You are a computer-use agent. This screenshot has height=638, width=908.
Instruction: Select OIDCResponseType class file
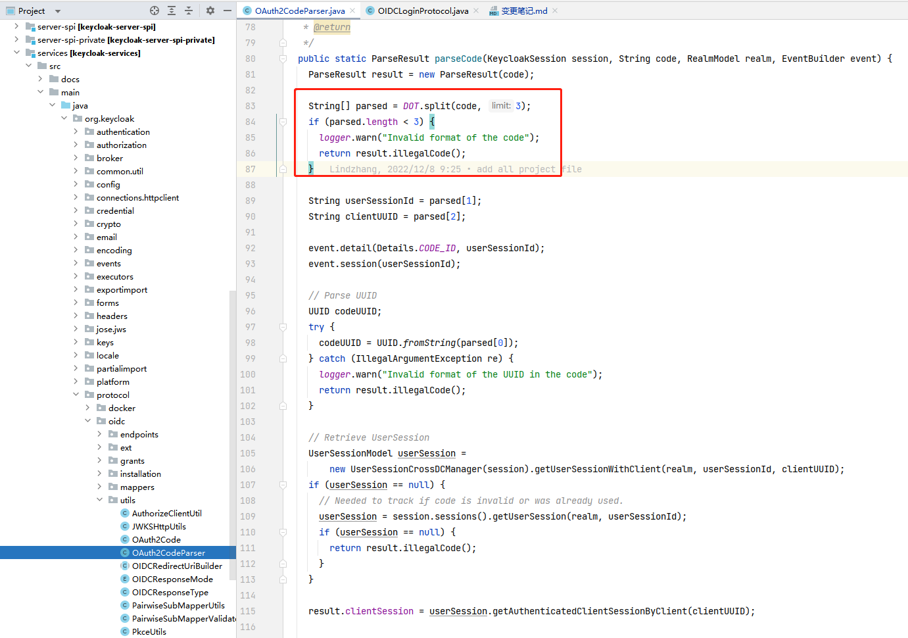click(170, 592)
